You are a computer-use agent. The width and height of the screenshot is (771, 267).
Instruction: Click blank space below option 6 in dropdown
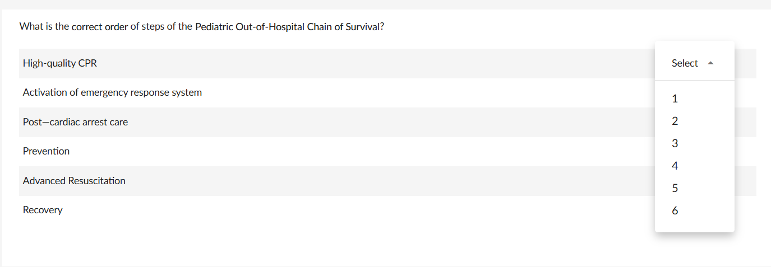click(x=694, y=225)
